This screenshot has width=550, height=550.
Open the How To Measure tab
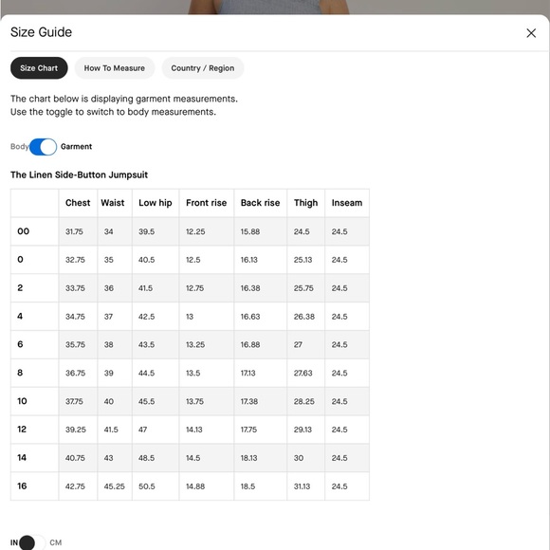tap(115, 68)
